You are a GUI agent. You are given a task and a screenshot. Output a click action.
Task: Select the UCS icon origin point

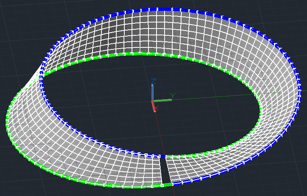[153, 101]
